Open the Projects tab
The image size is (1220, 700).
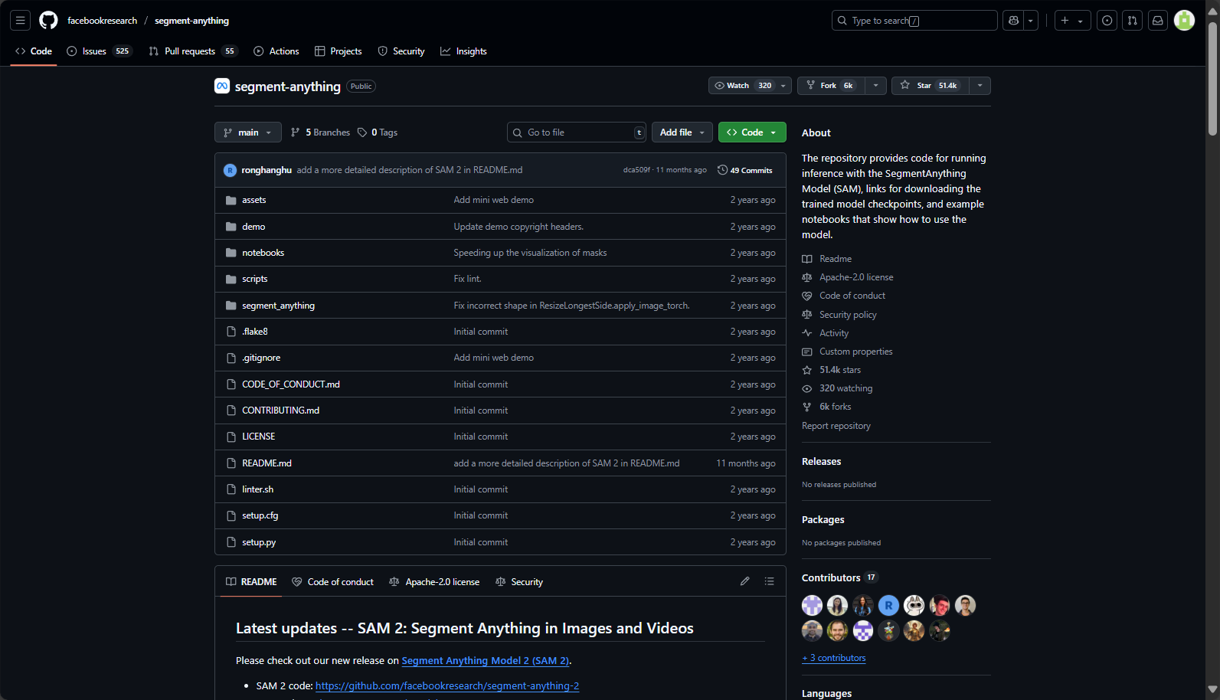tap(339, 51)
